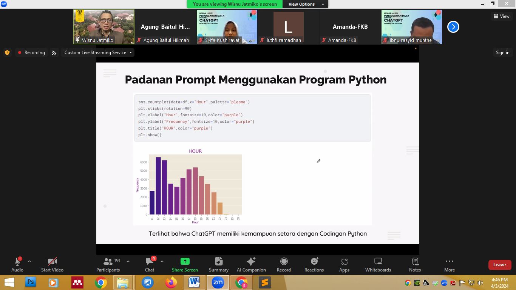The image size is (516, 290).
Task: Open the blue monitor app in taskbar
Action: tap(147, 282)
